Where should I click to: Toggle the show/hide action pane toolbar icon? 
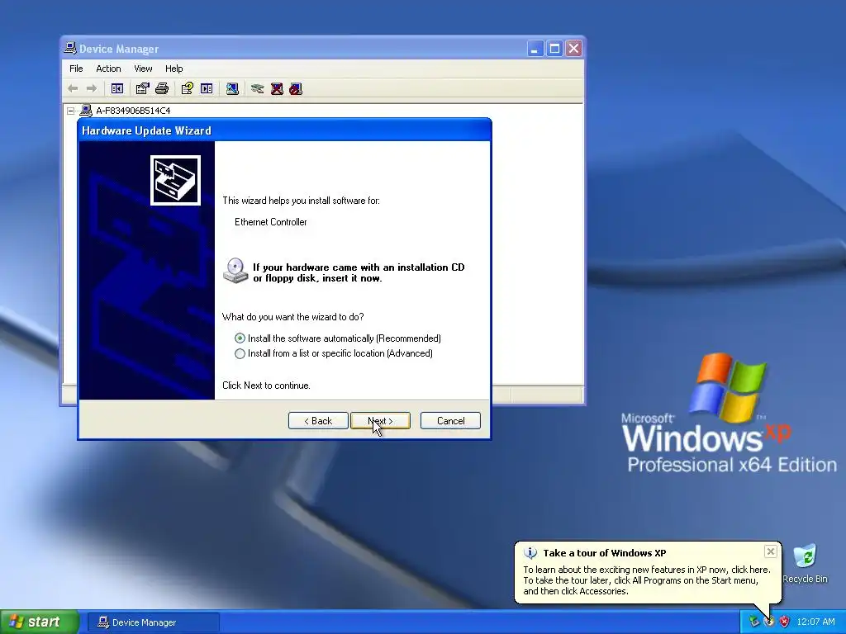(207, 88)
